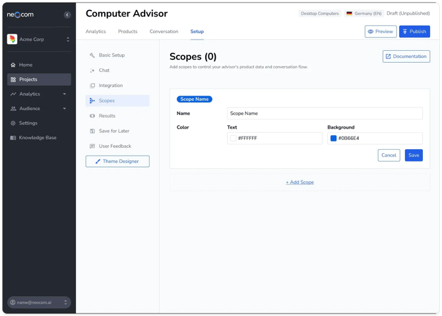This screenshot has height=316, width=442.
Task: Collapse the sidebar with the arrow button
Action: (x=67, y=15)
